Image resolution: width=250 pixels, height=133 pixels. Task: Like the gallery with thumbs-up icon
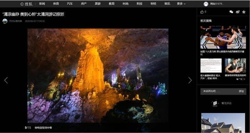202,12
